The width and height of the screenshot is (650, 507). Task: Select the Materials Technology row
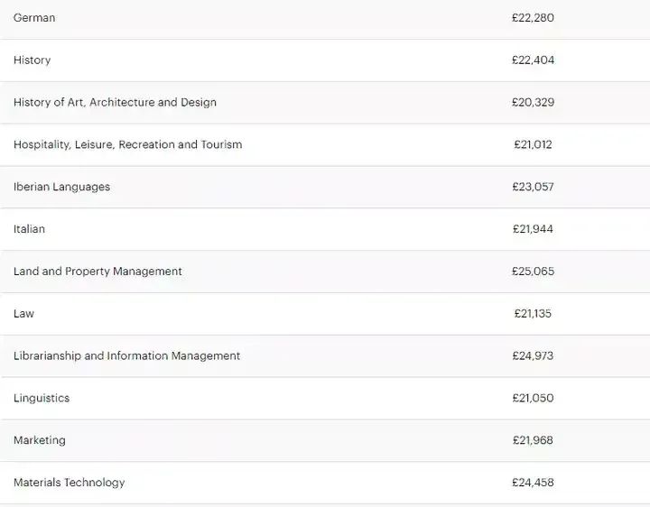click(325, 483)
